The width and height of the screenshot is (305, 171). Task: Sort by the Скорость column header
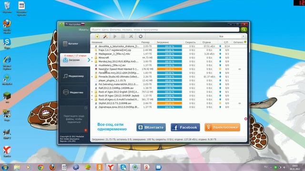pos(190,42)
